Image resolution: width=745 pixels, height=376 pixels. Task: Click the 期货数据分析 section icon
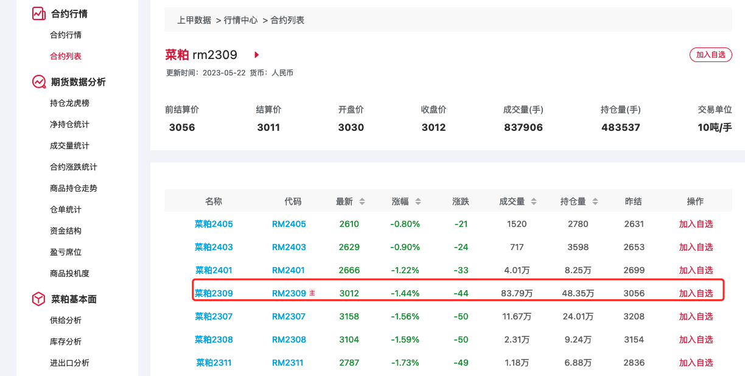coord(38,82)
